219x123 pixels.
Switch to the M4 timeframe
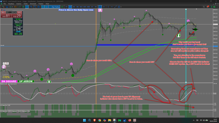(x=70, y=7)
